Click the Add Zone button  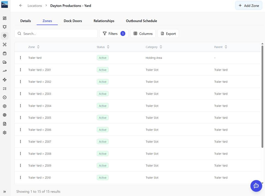[x=249, y=5]
